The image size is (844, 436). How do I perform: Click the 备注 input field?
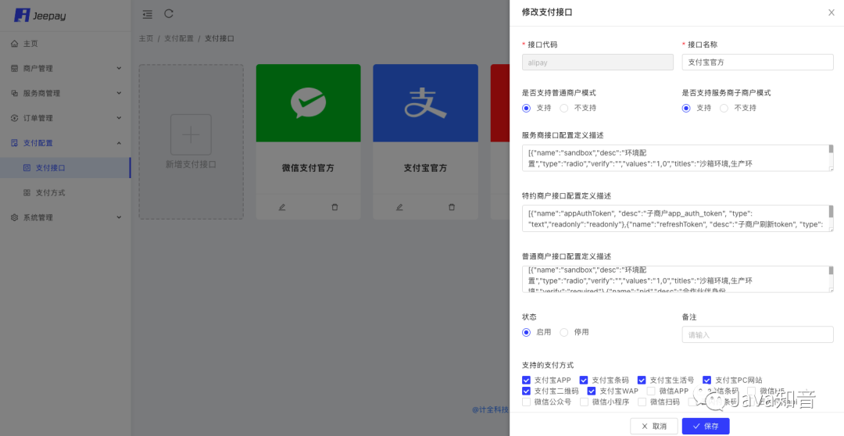757,334
